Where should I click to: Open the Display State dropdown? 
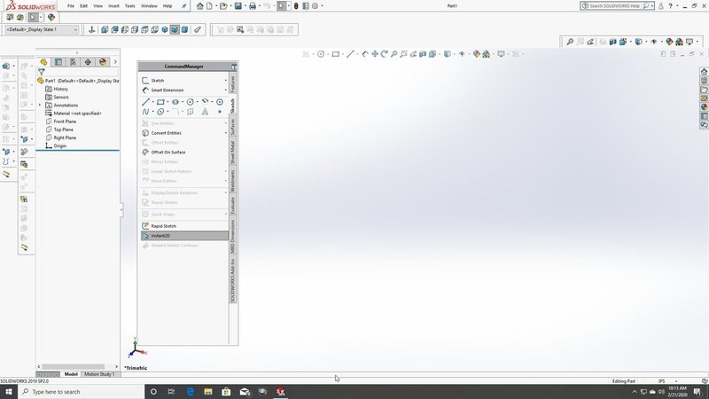point(42,29)
